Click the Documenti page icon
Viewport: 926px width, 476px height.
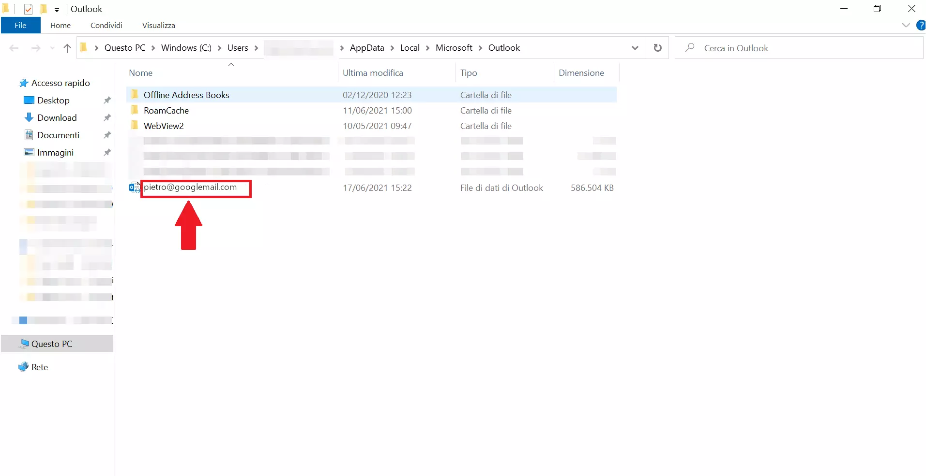[x=29, y=135]
